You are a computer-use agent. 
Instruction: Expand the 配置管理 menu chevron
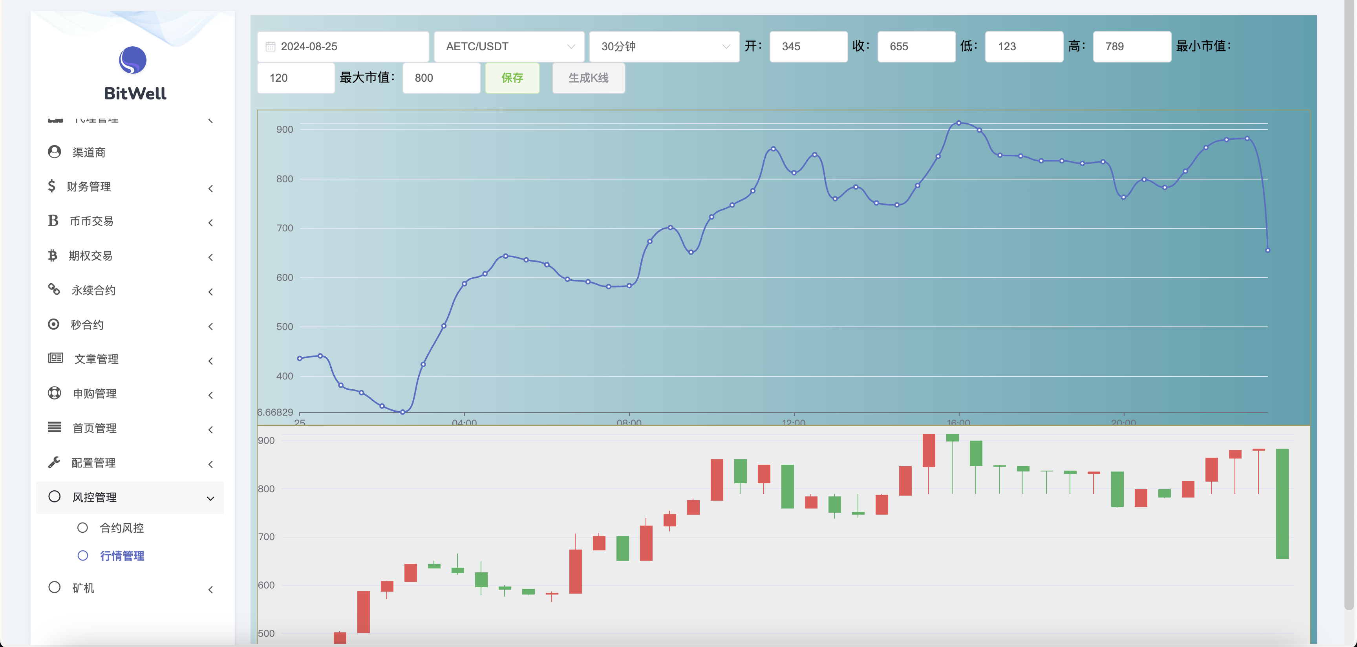point(211,464)
